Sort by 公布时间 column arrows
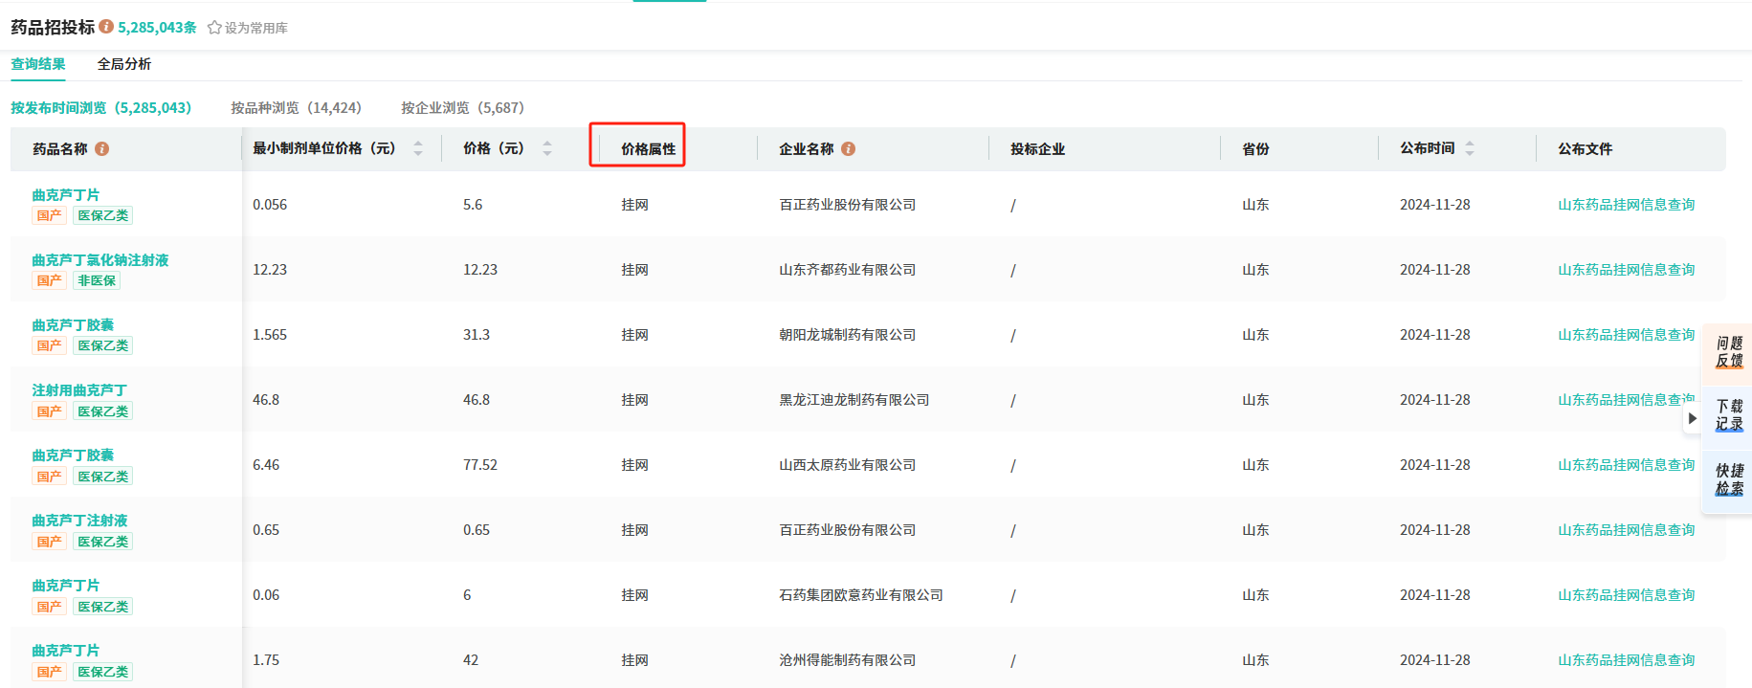The image size is (1752, 688). tap(1470, 148)
